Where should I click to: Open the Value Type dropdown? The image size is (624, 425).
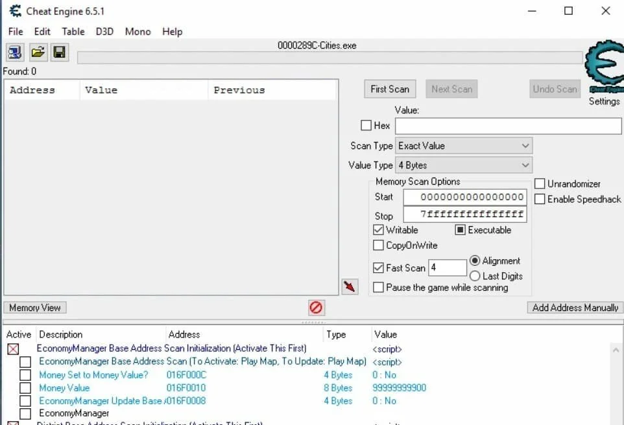(464, 165)
